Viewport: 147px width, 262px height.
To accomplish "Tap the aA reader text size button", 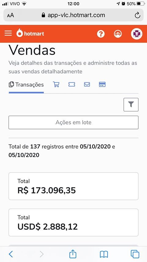I will (10, 15).
